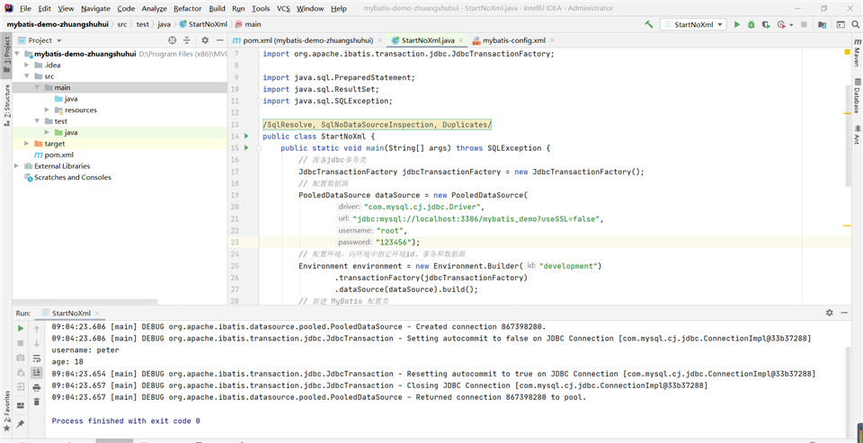Start debugging with the bug icon
The height and width of the screenshot is (443, 863).
click(x=752, y=25)
